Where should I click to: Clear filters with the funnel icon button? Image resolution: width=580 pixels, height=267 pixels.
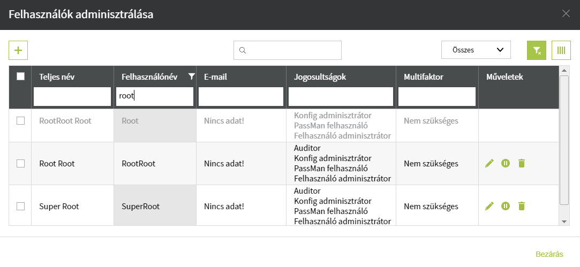(536, 50)
